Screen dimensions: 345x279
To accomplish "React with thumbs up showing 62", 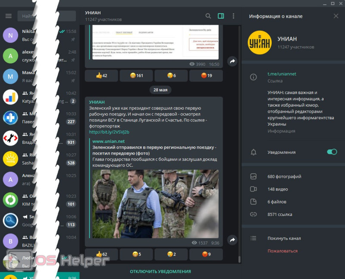I will click(102, 254).
